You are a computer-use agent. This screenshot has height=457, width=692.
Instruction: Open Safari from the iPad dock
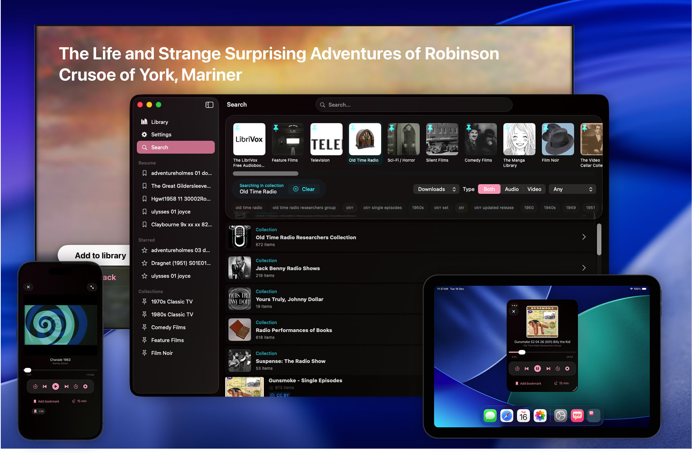point(507,416)
